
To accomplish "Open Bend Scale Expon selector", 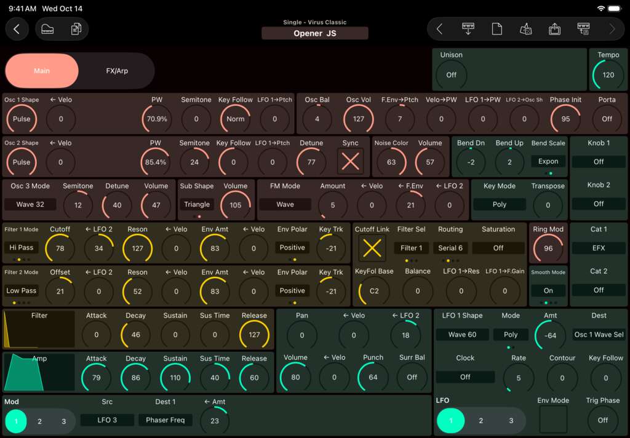I will [x=548, y=161].
